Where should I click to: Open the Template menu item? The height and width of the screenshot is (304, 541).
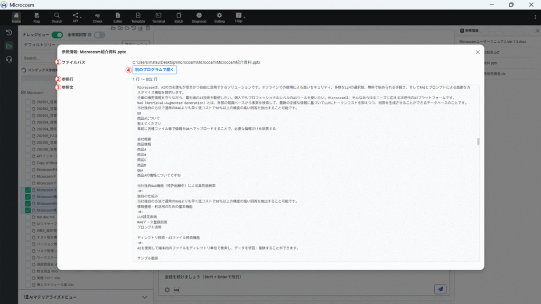138,17
